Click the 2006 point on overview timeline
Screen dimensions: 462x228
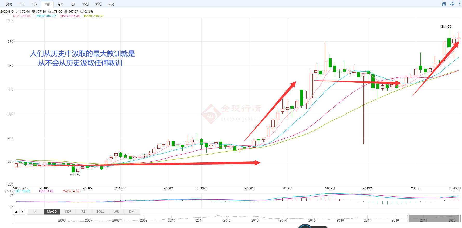(x=62, y=220)
